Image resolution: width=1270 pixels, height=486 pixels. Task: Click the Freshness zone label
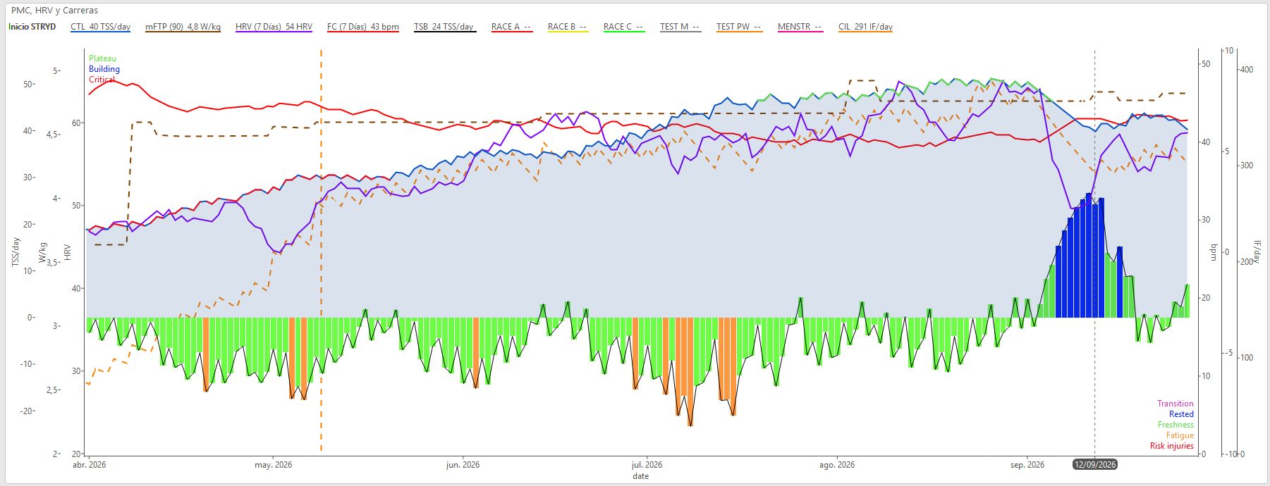[x=1176, y=425]
